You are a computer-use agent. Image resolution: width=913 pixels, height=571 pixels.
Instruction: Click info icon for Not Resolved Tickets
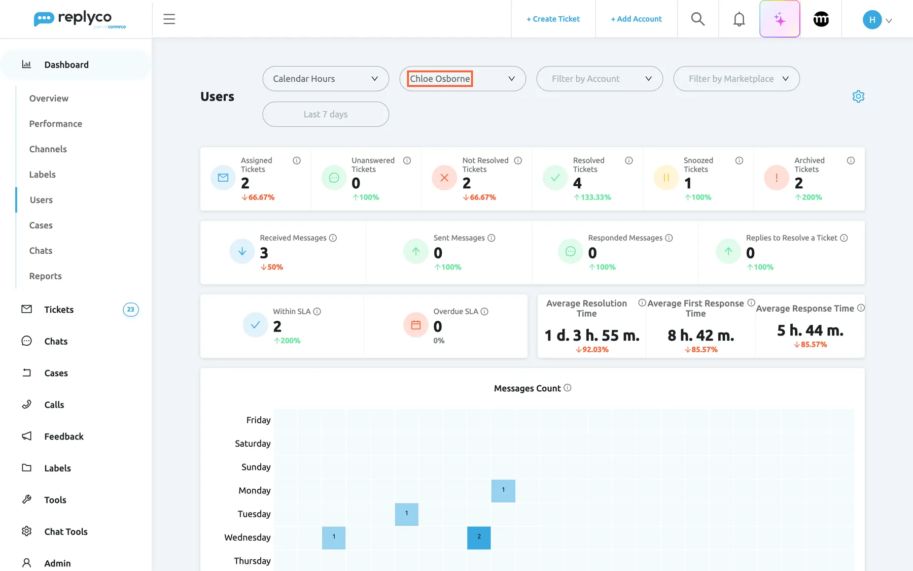[518, 160]
